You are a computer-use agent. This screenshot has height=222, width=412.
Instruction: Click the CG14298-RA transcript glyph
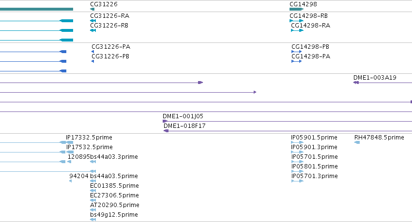(297, 30)
